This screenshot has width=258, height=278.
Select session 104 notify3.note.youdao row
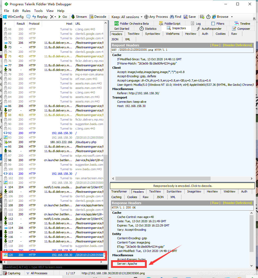click(x=54, y=187)
